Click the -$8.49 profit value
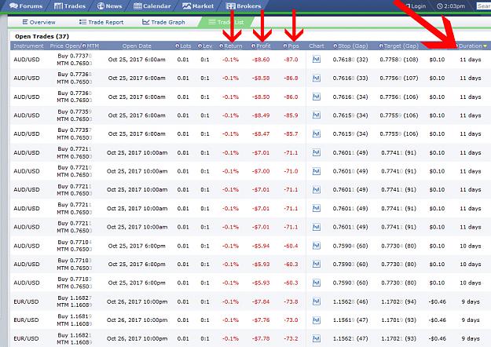The height and width of the screenshot is (347, 491). click(x=261, y=115)
